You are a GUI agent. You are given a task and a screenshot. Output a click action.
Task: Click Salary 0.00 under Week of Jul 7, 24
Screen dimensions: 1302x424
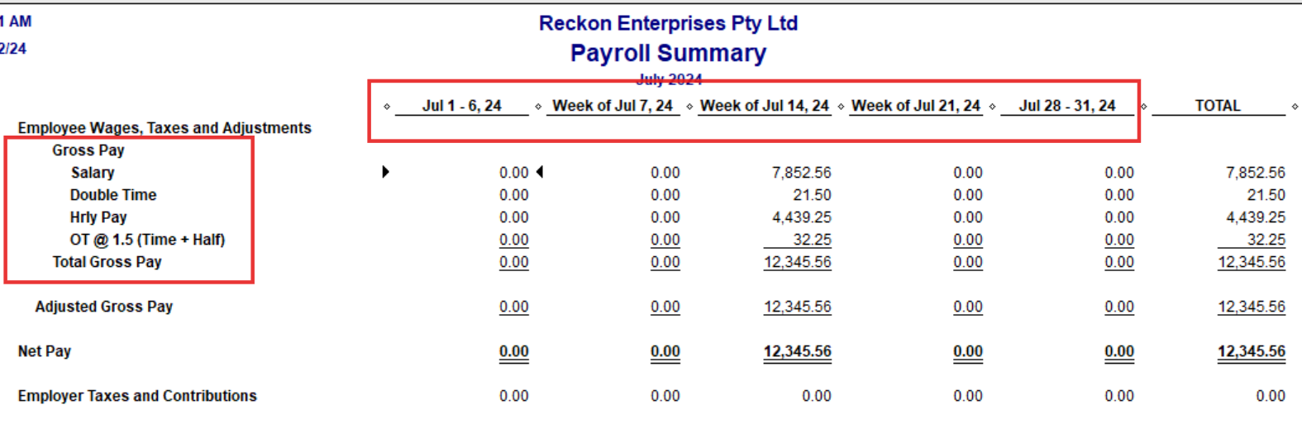point(665,173)
